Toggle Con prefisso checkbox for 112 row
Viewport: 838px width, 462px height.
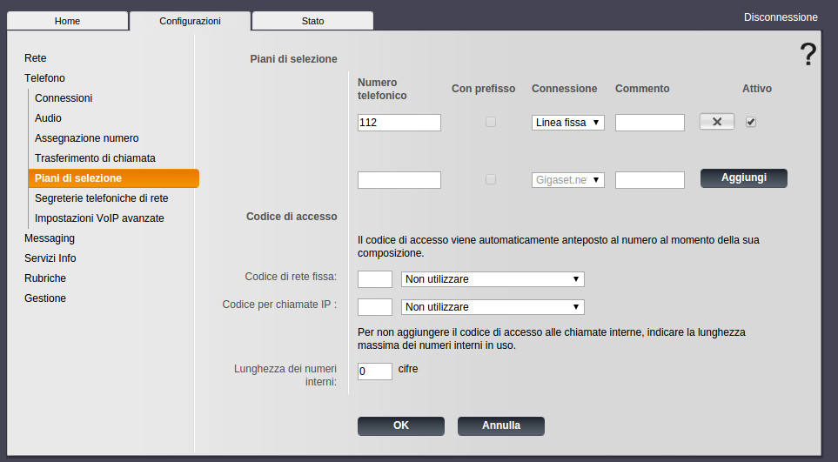[x=491, y=123]
